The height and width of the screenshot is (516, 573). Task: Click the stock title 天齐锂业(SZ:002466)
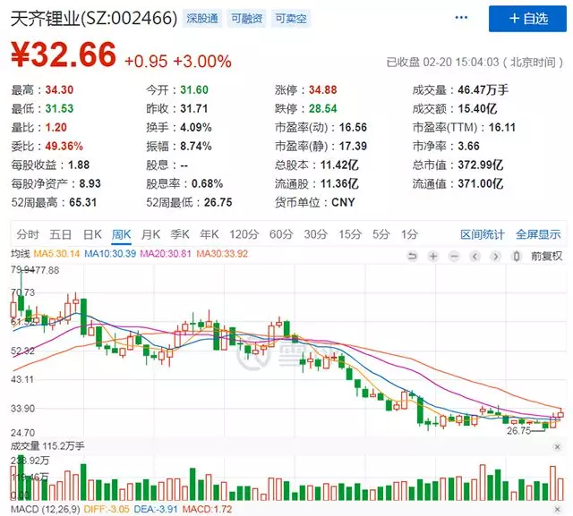tap(93, 18)
